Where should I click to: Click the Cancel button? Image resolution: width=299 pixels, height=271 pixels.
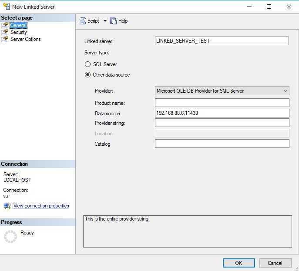point(275,263)
